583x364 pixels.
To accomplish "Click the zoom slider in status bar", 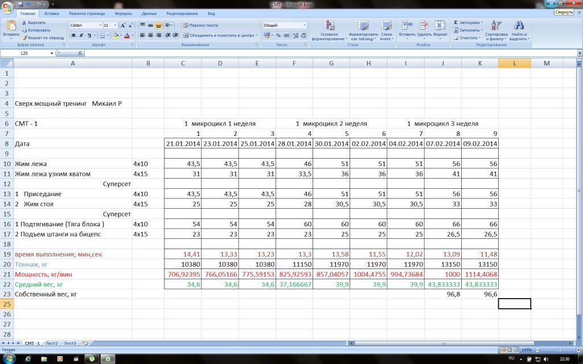I will pyautogui.click(x=560, y=350).
